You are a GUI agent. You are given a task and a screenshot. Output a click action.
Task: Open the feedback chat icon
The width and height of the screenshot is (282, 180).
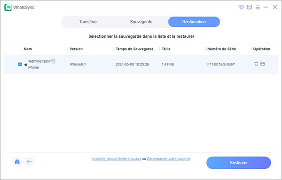(249, 7)
